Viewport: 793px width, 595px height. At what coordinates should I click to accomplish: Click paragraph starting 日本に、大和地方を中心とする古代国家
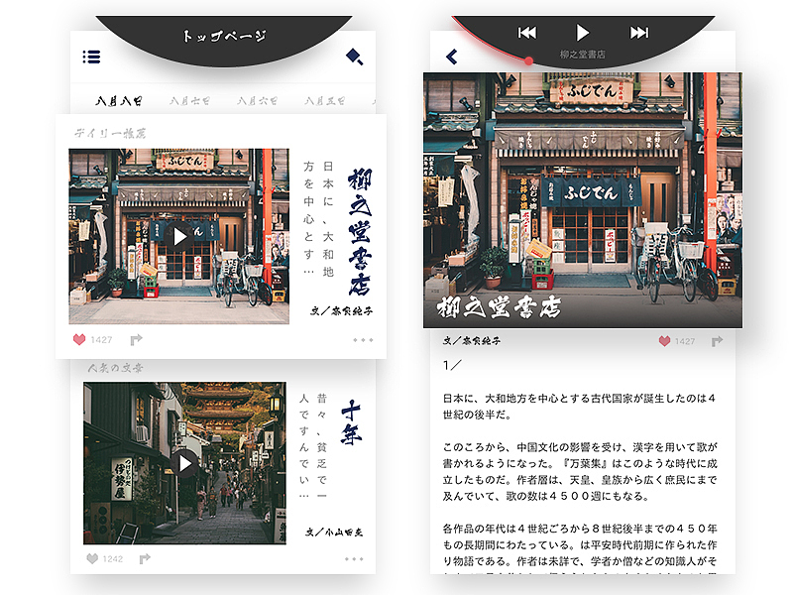(x=579, y=407)
